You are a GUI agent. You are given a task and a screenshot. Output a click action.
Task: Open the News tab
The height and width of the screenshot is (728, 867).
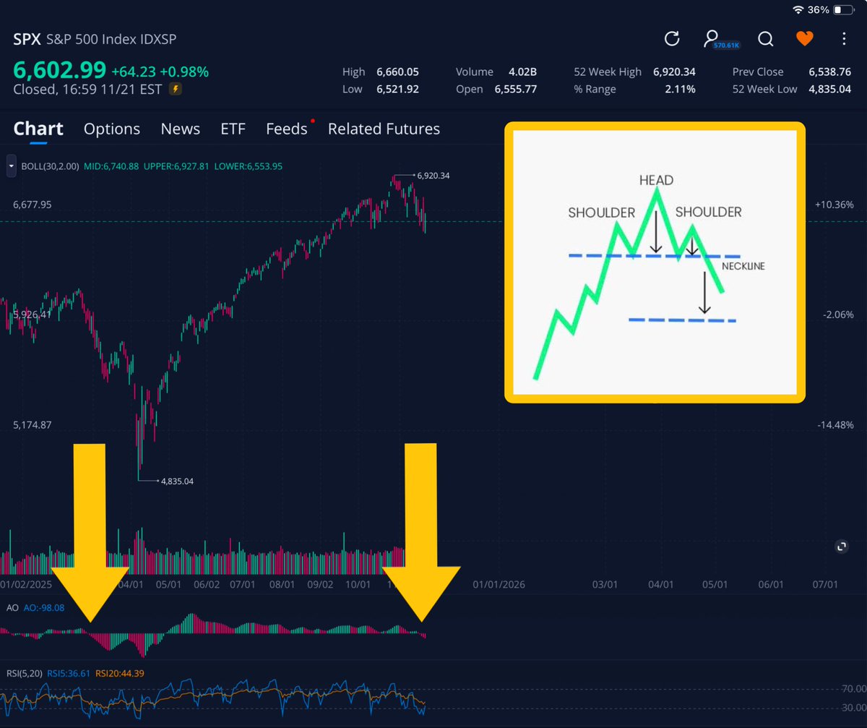[x=181, y=129]
